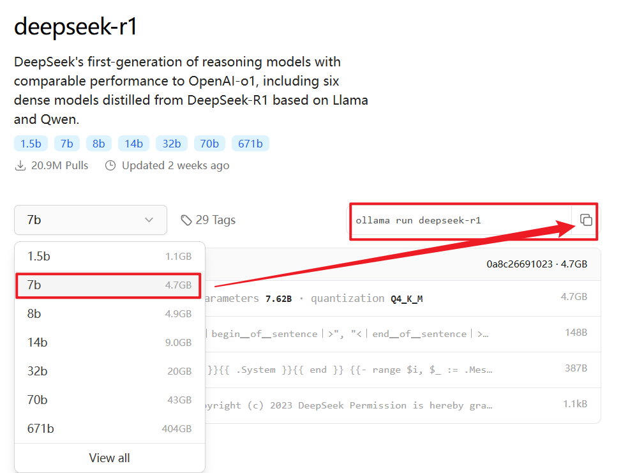Click the 1.1kB file size value

[x=575, y=404]
